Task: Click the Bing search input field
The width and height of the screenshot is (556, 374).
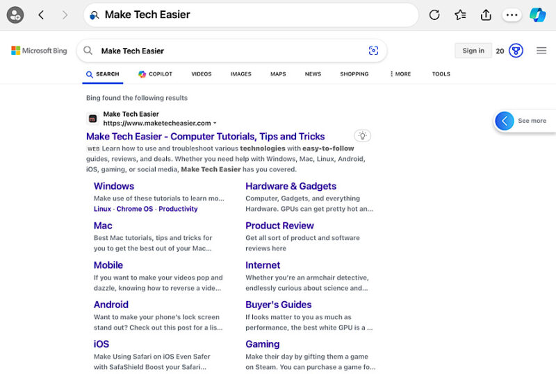Action: [232, 51]
